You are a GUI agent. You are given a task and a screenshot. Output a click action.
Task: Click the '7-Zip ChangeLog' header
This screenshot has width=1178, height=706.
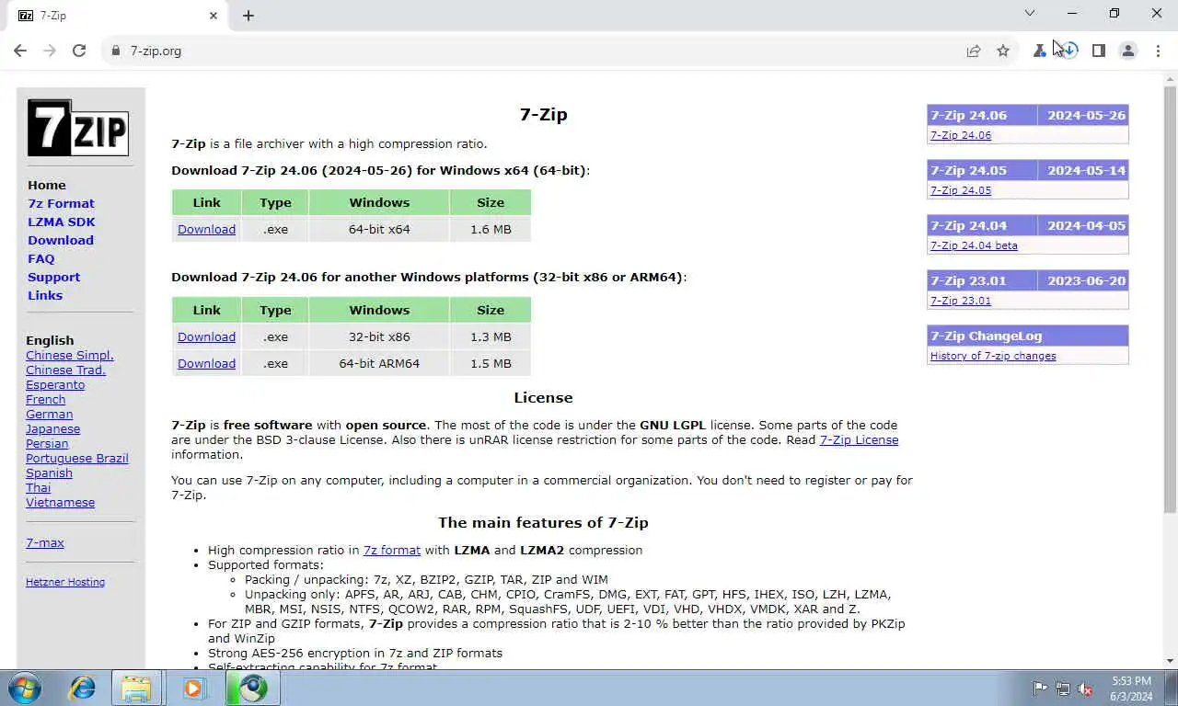[x=1028, y=336]
